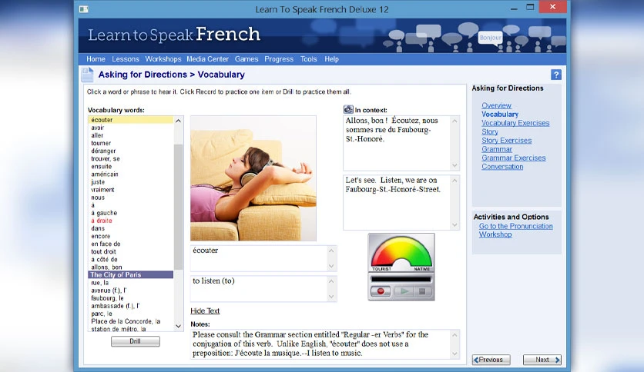Open the Home menu
Viewport: 644px width, 372px height.
pyautogui.click(x=96, y=59)
